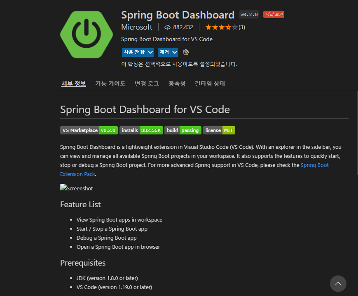Image resolution: width=358 pixels, height=296 pixels.
Task: Click the Prerequisites heading
Action: click(x=83, y=263)
